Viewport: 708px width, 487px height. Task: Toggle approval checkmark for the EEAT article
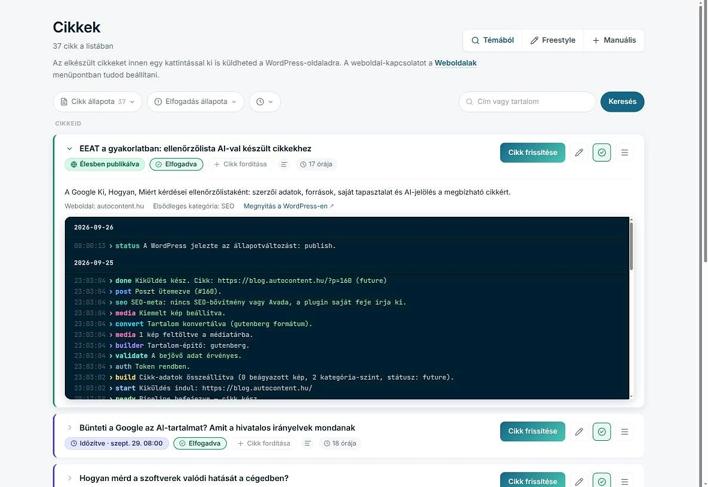point(602,153)
